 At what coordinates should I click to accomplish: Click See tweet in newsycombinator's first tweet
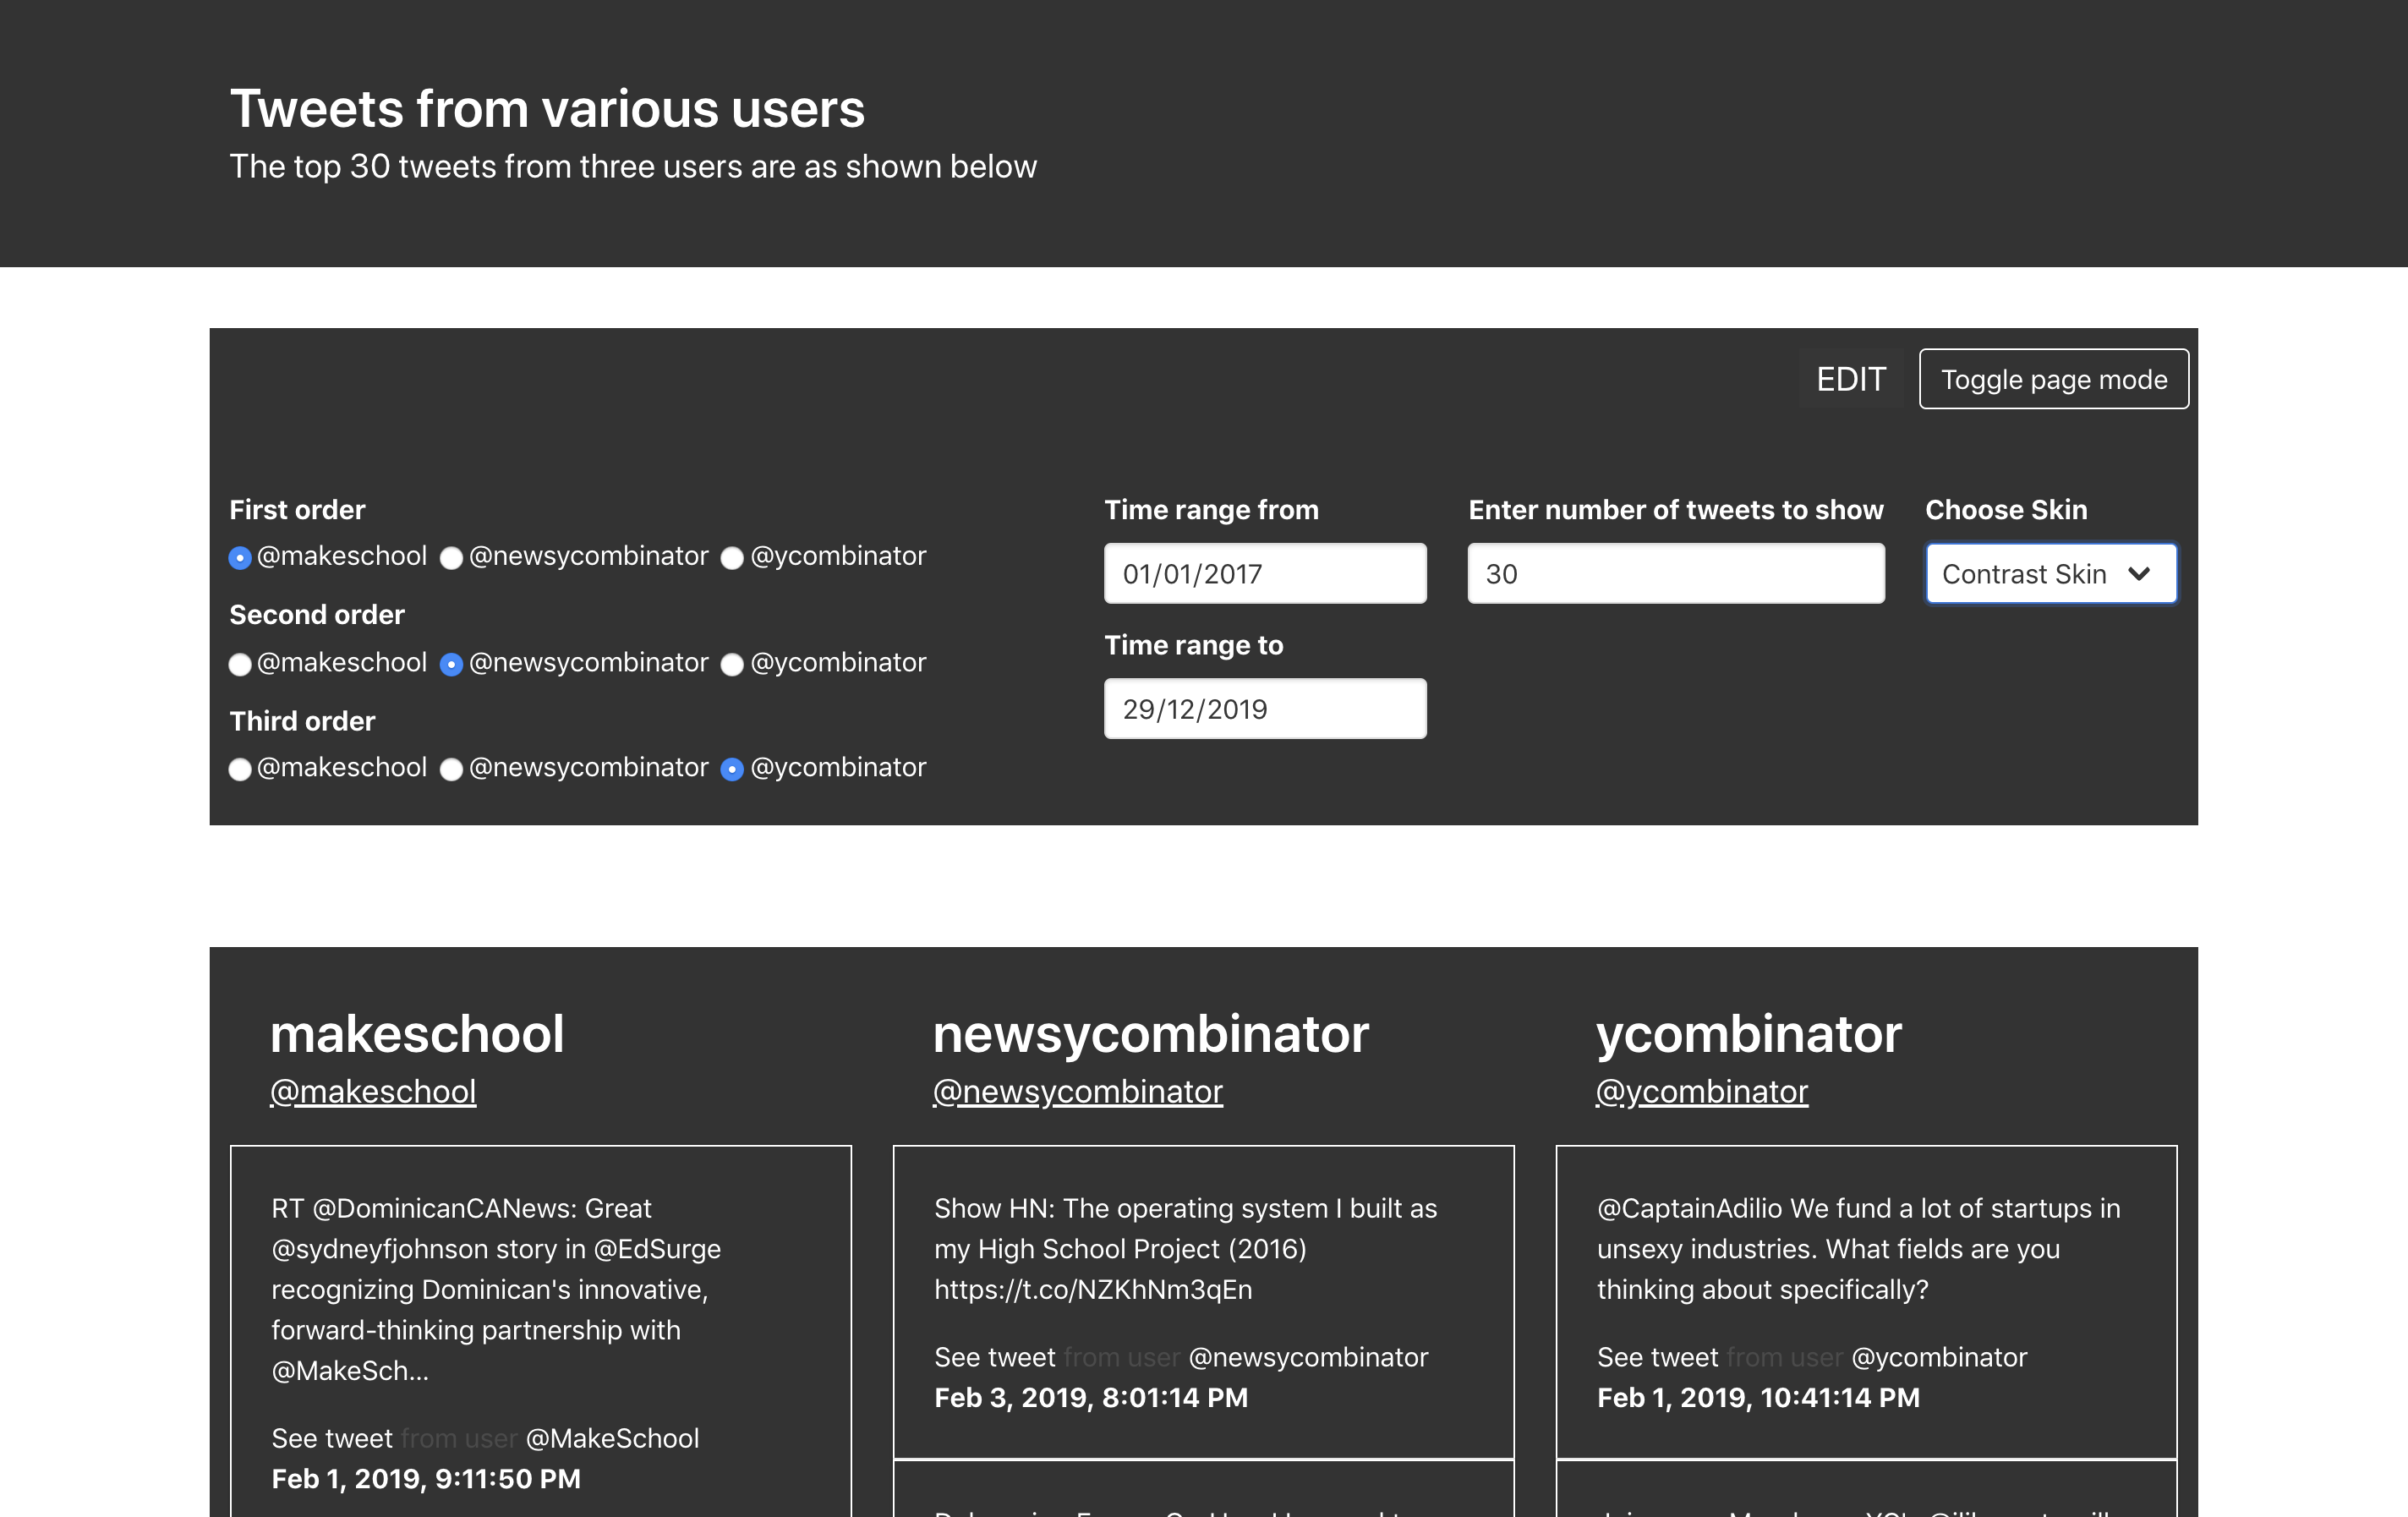994,1357
